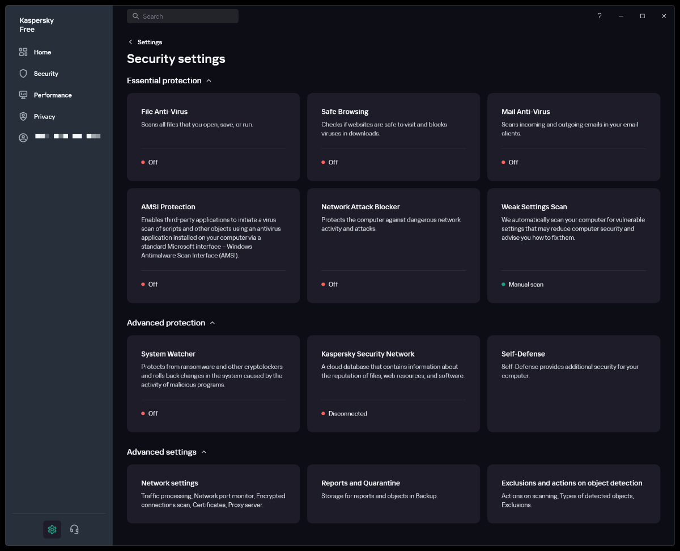Viewport: 680px width, 551px height.
Task: Click the Manual scan status text
Action: coord(526,285)
